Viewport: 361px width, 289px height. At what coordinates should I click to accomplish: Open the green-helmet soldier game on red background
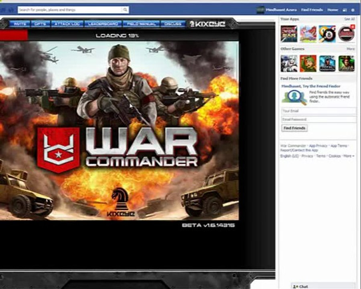(x=308, y=63)
